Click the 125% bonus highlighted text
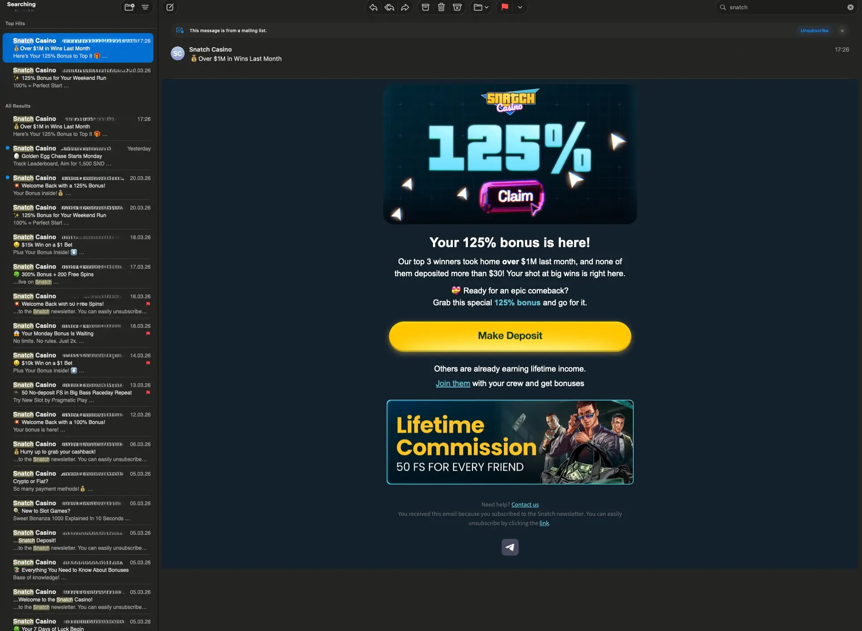 pyautogui.click(x=517, y=303)
